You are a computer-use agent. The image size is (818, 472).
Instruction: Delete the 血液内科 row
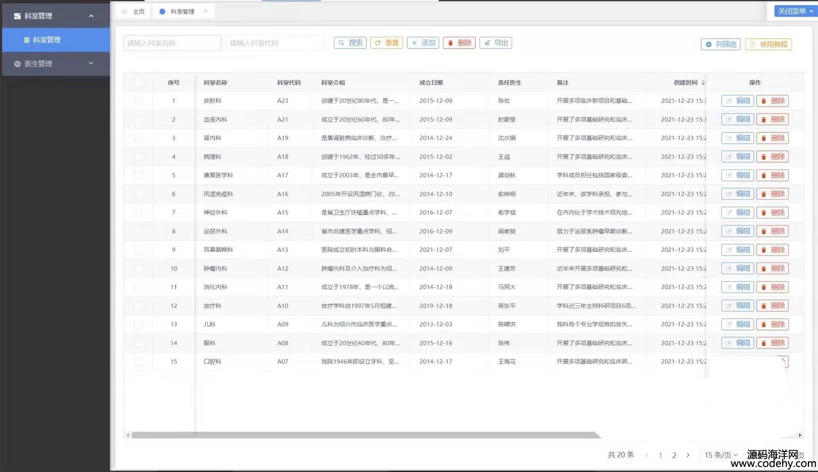coord(772,119)
